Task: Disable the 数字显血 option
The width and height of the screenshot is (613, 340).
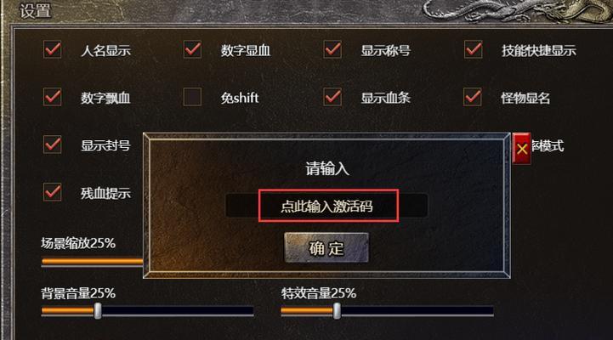Action: pos(192,49)
